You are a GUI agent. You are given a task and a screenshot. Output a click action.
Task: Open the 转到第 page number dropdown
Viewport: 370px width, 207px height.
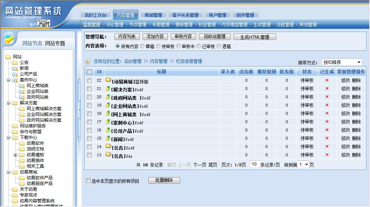(x=303, y=165)
